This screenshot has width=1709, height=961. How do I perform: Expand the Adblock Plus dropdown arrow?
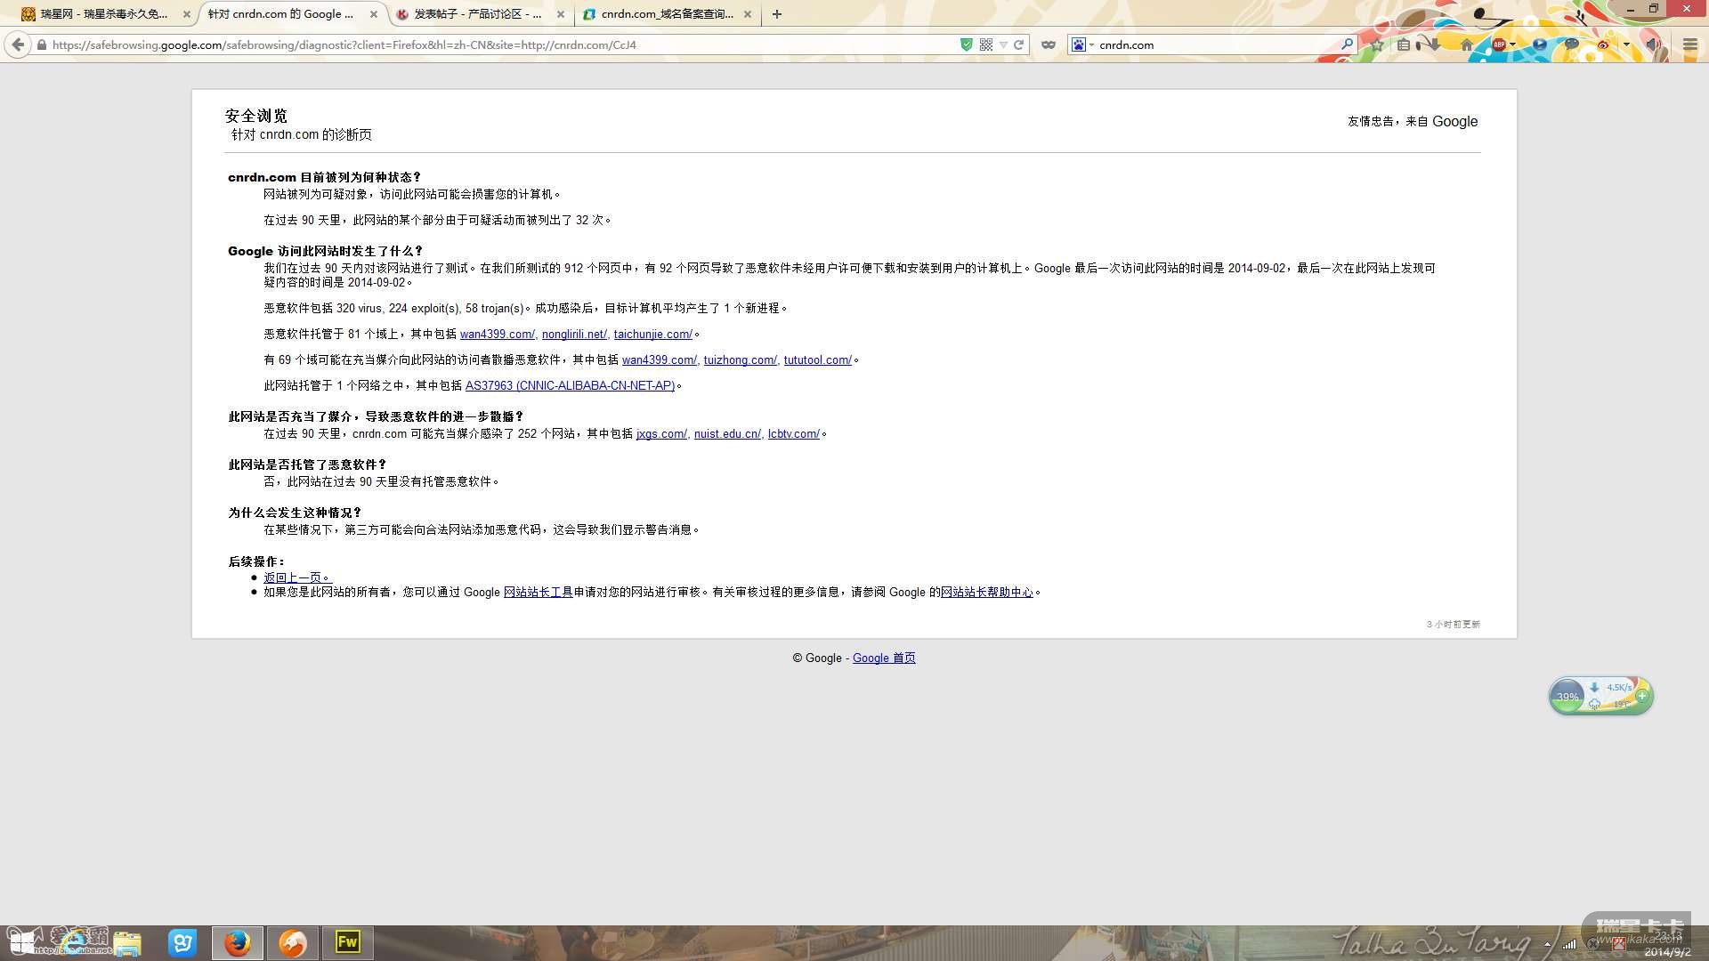(x=1512, y=44)
